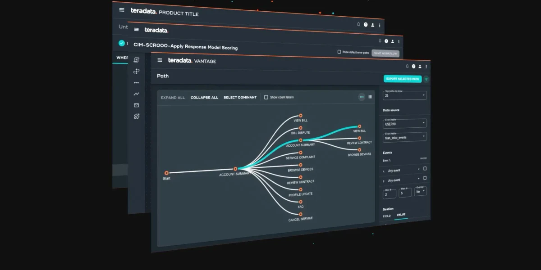
Task: Click the puzzle piece icon in sidebar
Action: tap(137, 116)
